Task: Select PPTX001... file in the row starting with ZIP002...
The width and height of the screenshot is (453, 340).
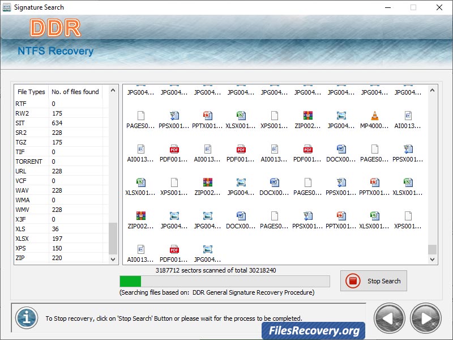Action: (x=341, y=220)
